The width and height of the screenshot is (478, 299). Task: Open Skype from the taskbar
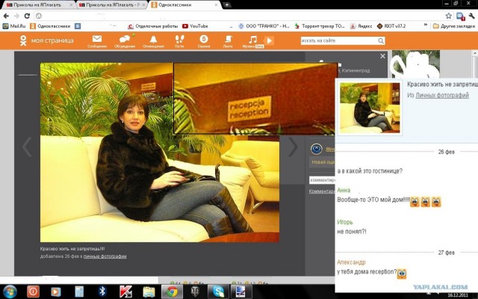[217, 291]
